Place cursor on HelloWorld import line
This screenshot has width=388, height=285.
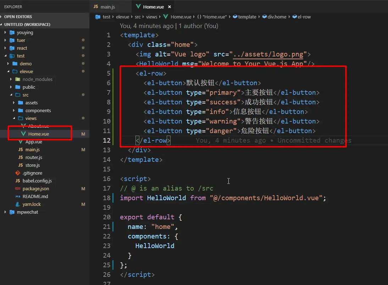(x=223, y=198)
